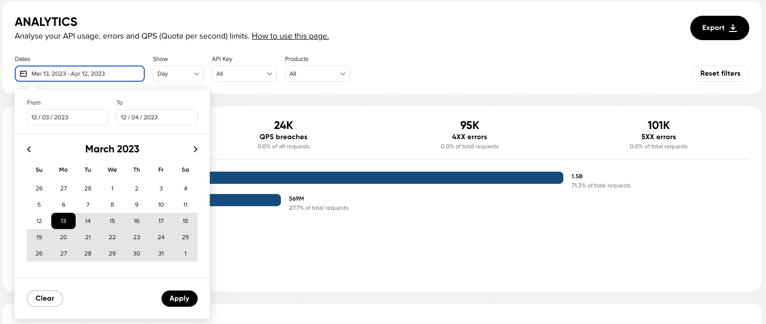Clear the selected dates
Viewport: 766px width, 324px height.
coord(45,299)
